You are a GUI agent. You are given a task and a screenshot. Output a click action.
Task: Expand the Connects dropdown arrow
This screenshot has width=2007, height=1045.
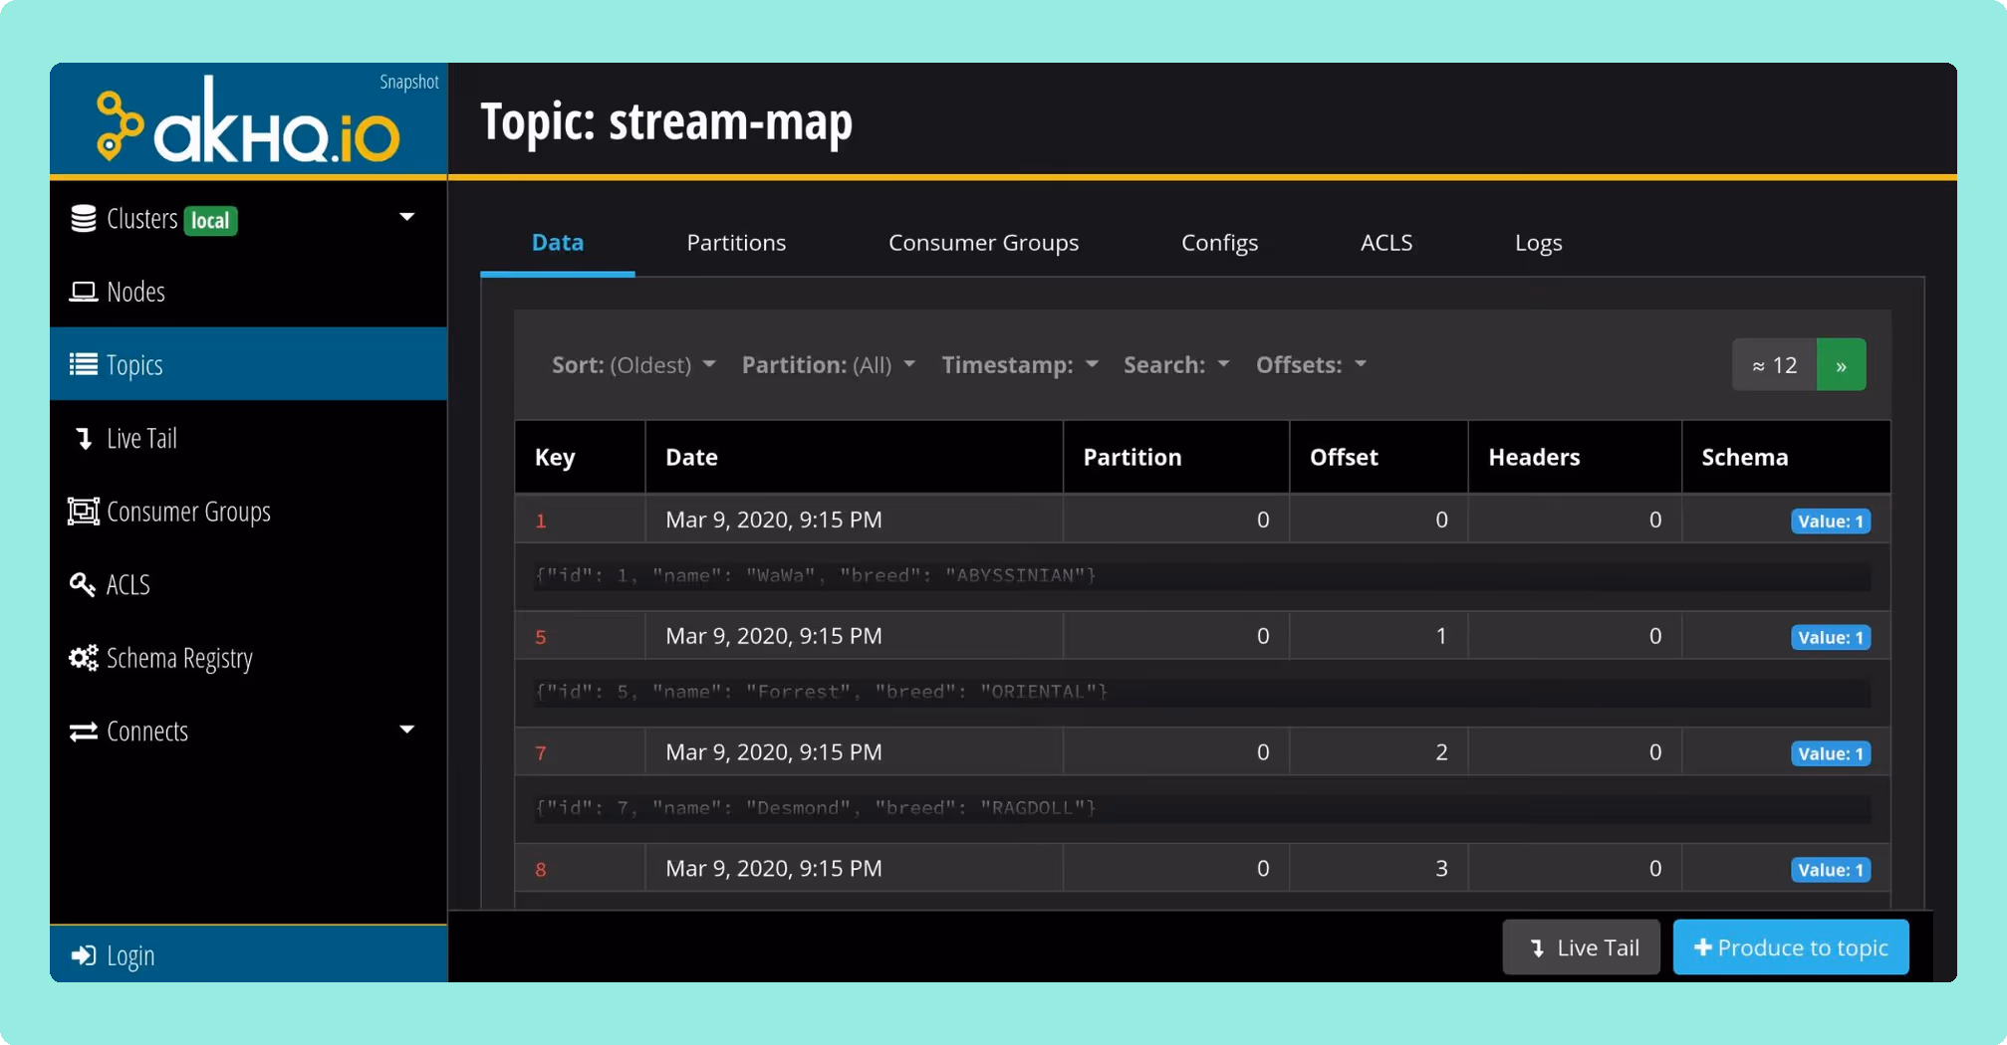pos(407,730)
